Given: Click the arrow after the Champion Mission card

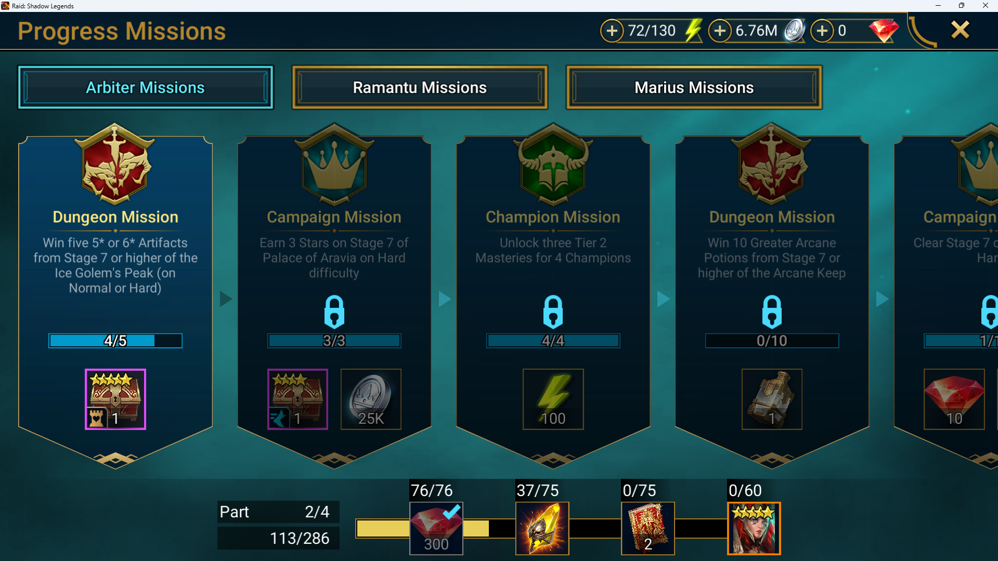Looking at the screenshot, I should 663,299.
